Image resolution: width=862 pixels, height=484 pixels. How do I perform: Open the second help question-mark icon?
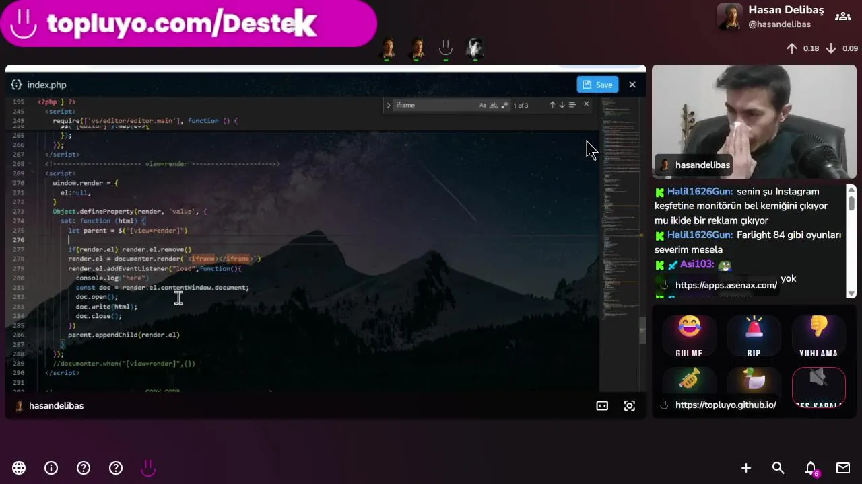coord(116,468)
